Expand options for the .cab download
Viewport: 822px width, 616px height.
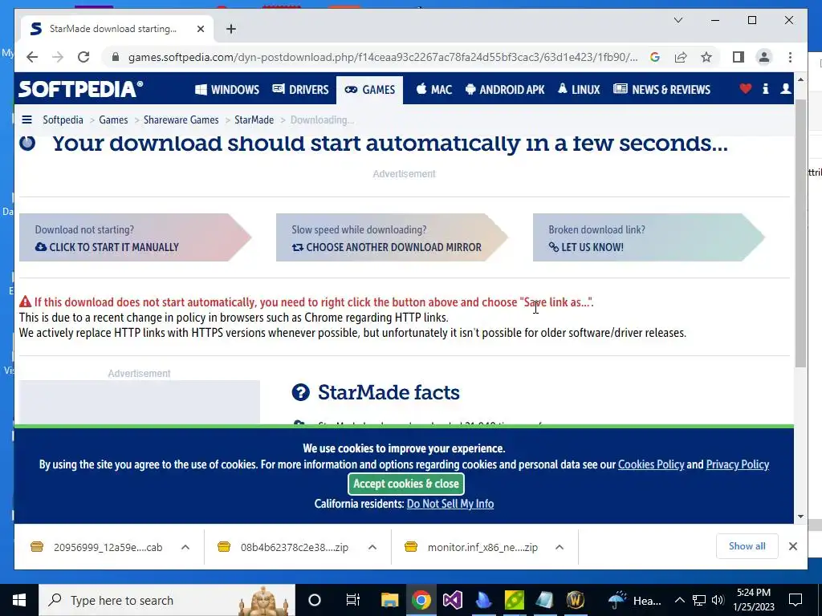pyautogui.click(x=185, y=547)
